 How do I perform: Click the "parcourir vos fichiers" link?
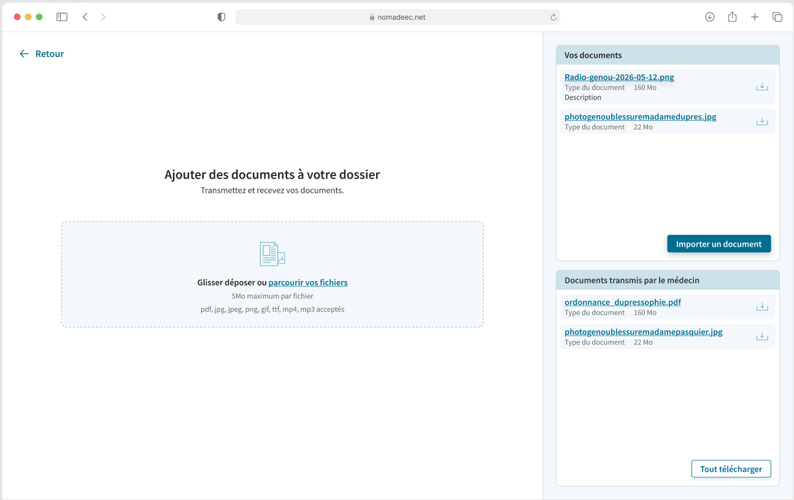308,283
